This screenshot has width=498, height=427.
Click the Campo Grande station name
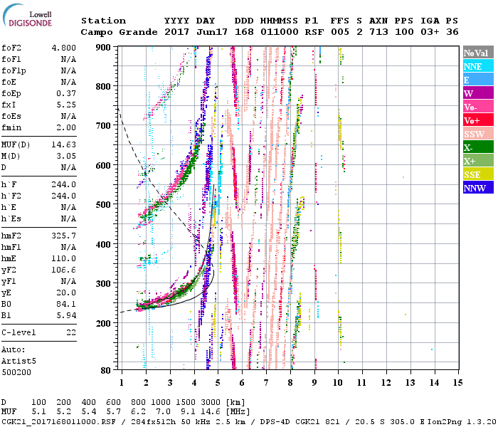119,32
